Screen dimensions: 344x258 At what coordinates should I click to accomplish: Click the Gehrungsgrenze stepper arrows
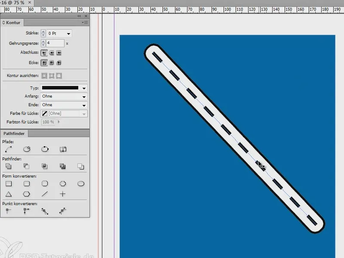tap(43, 43)
